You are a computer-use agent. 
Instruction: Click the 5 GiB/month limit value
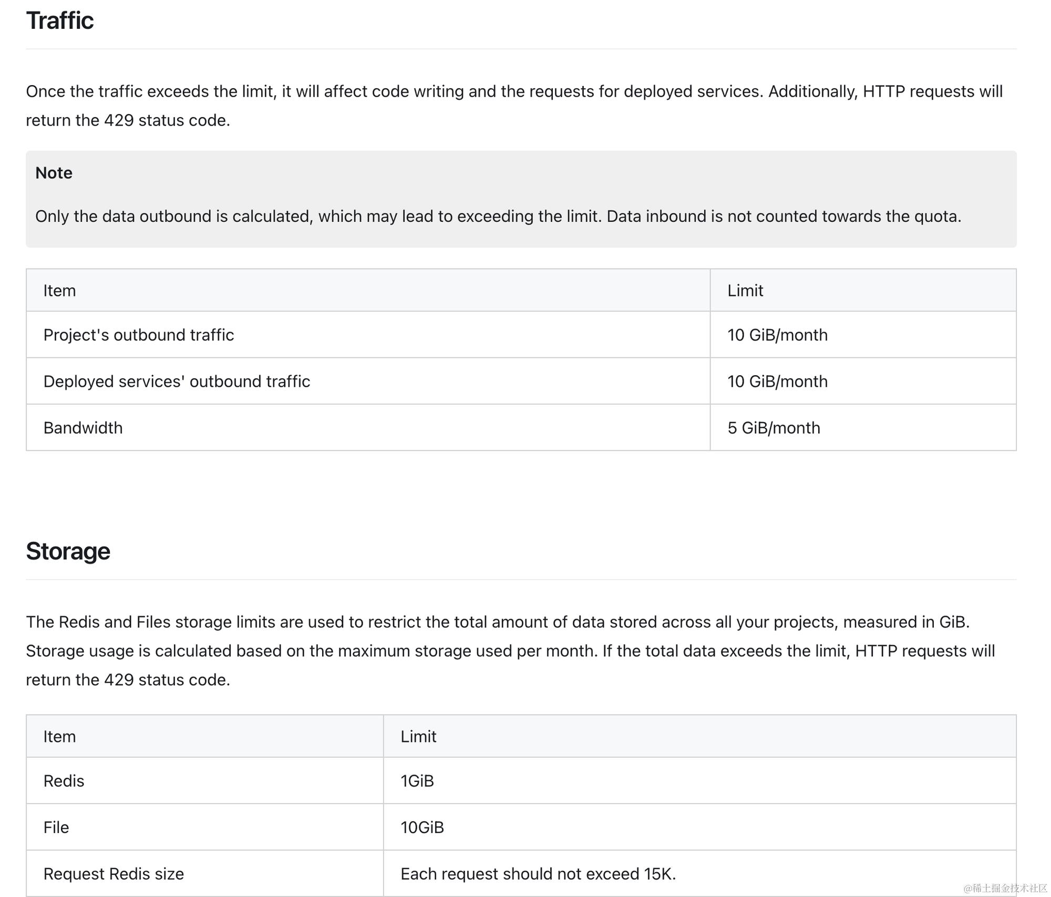[774, 428]
